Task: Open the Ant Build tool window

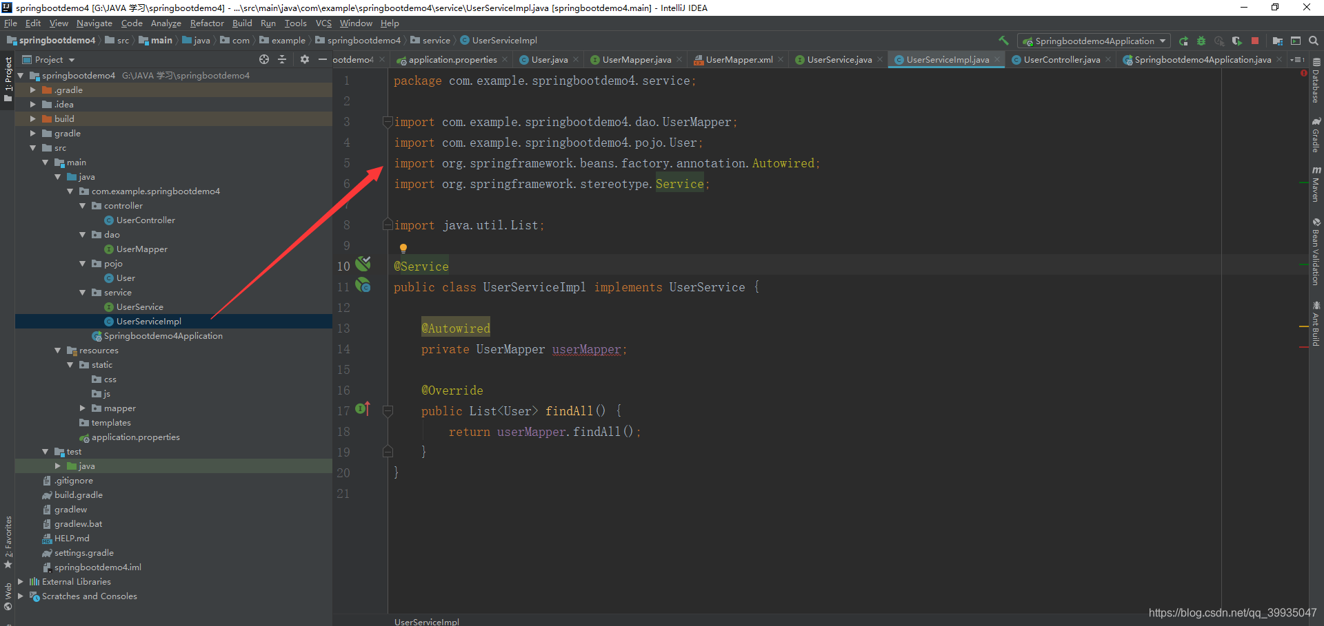Action: (x=1316, y=324)
